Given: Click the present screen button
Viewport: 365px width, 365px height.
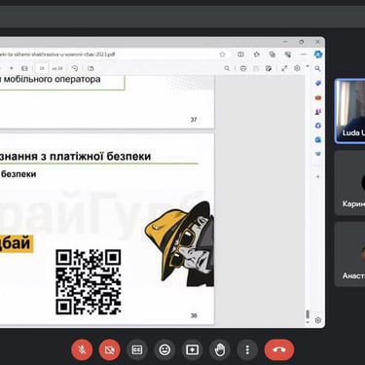Looking at the screenshot, I should click(x=193, y=349).
